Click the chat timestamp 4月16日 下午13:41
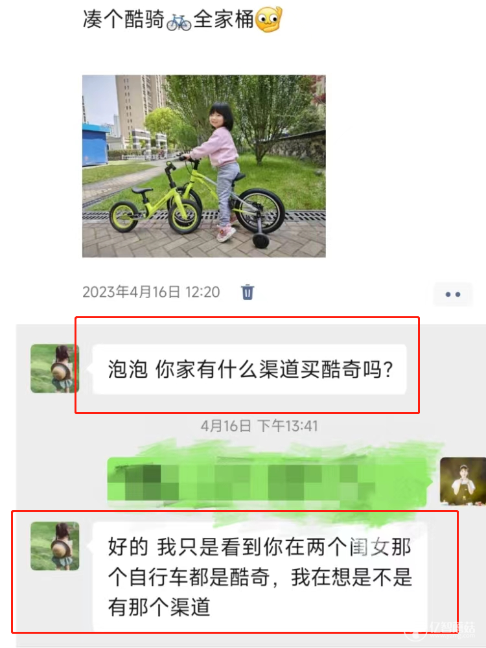 (x=259, y=426)
